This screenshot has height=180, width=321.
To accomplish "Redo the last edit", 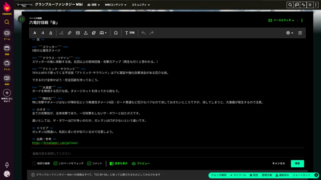I will 151,33.
